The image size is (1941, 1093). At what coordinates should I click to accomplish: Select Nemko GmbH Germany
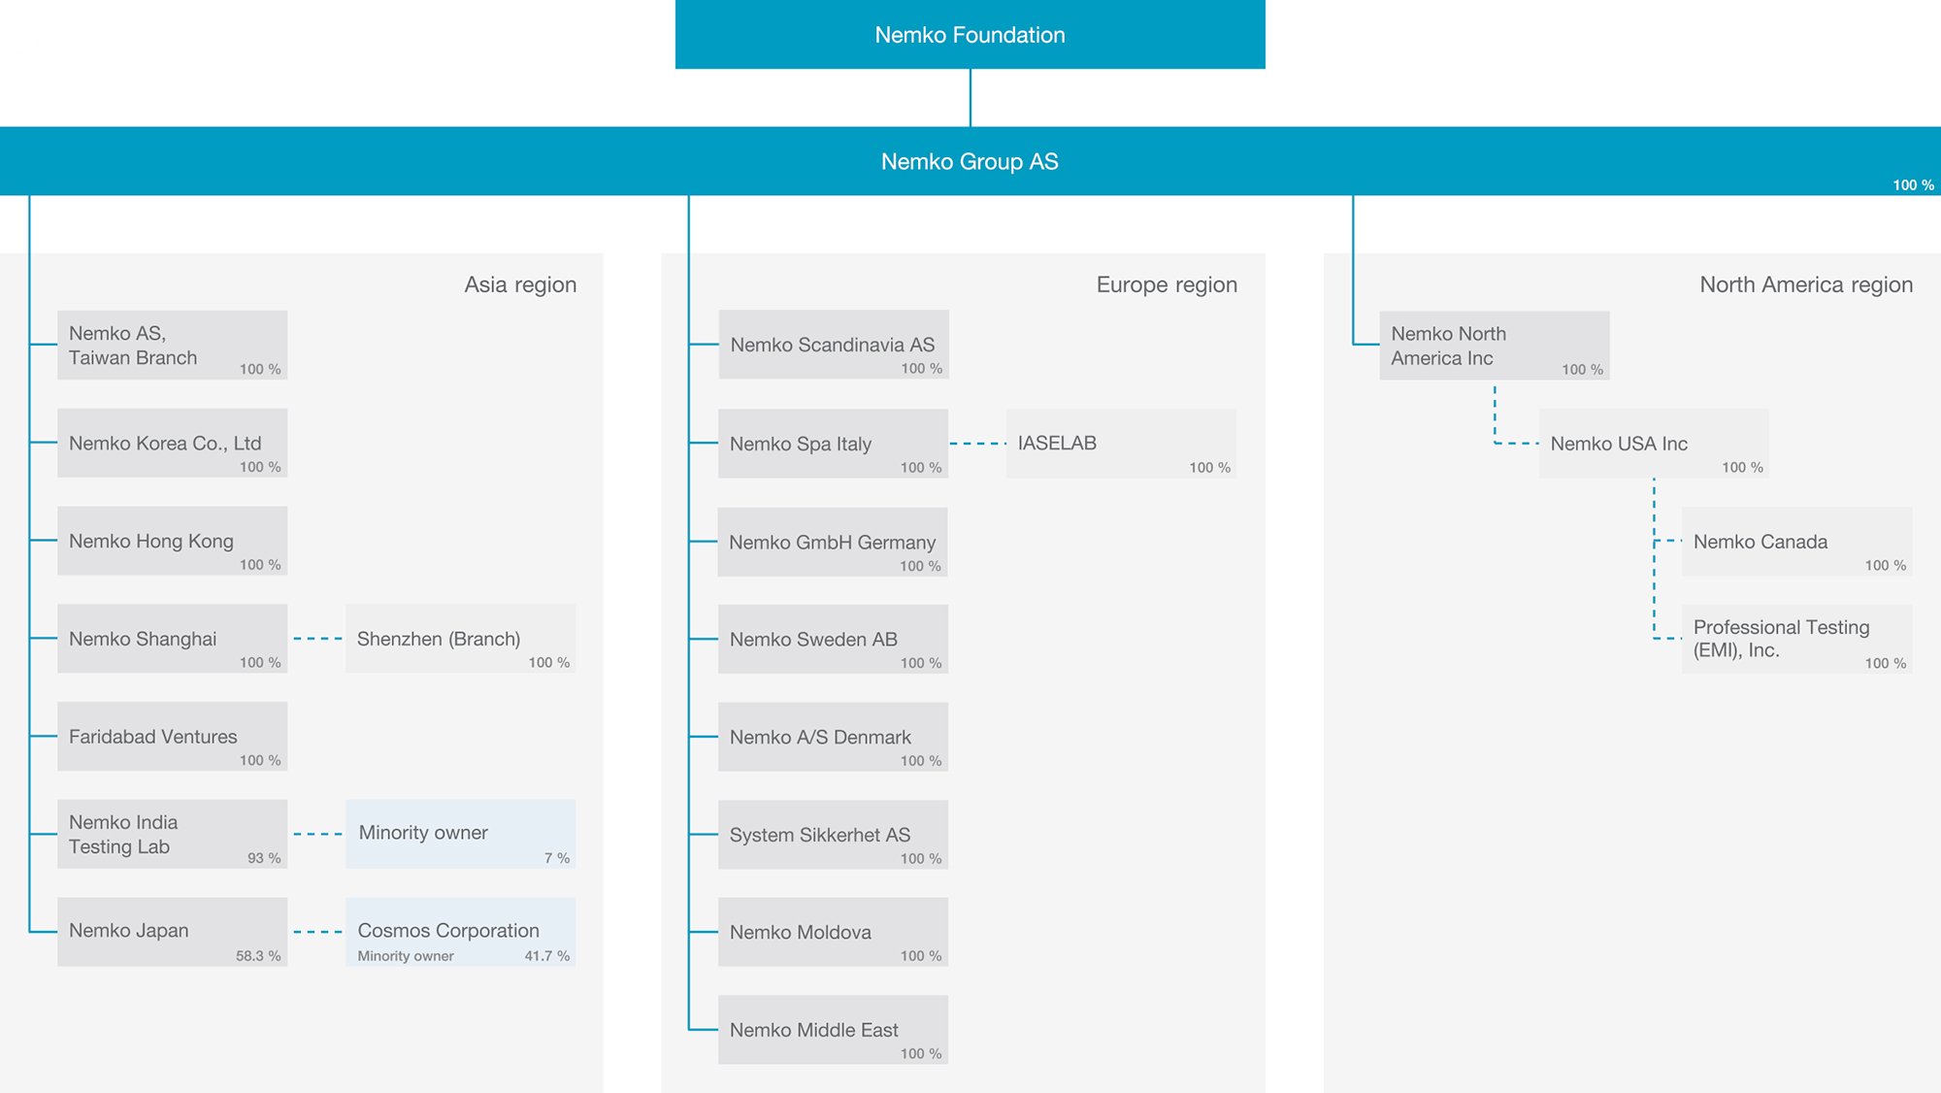click(x=832, y=541)
